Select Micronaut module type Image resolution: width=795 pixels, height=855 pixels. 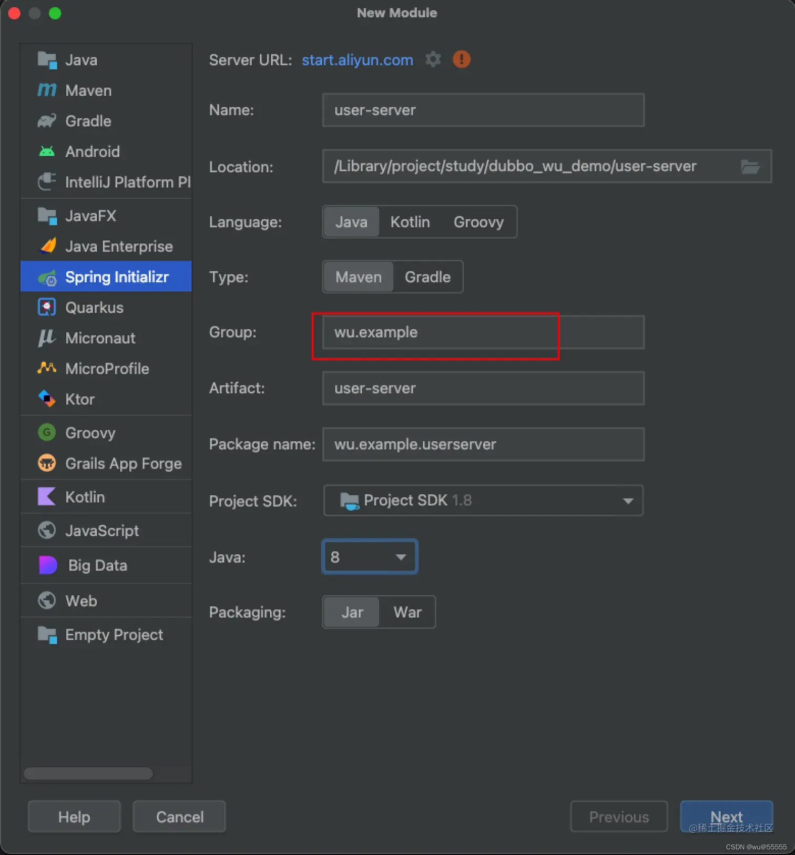(106, 338)
